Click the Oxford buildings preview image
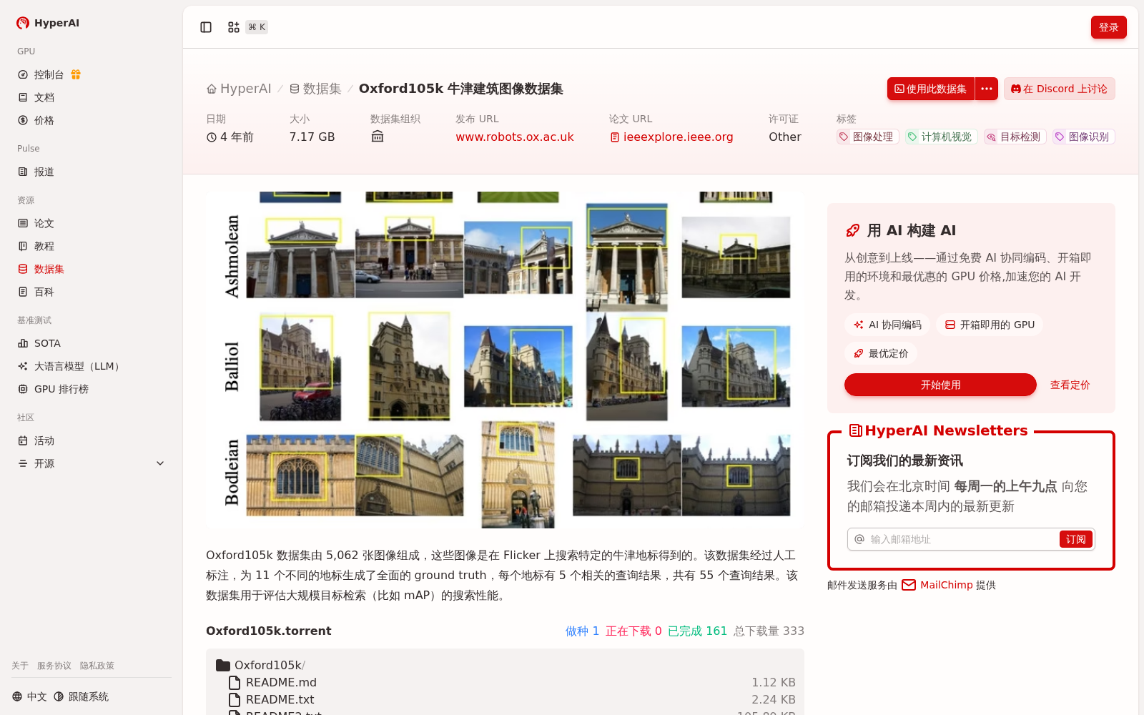1144x715 pixels. (x=505, y=360)
